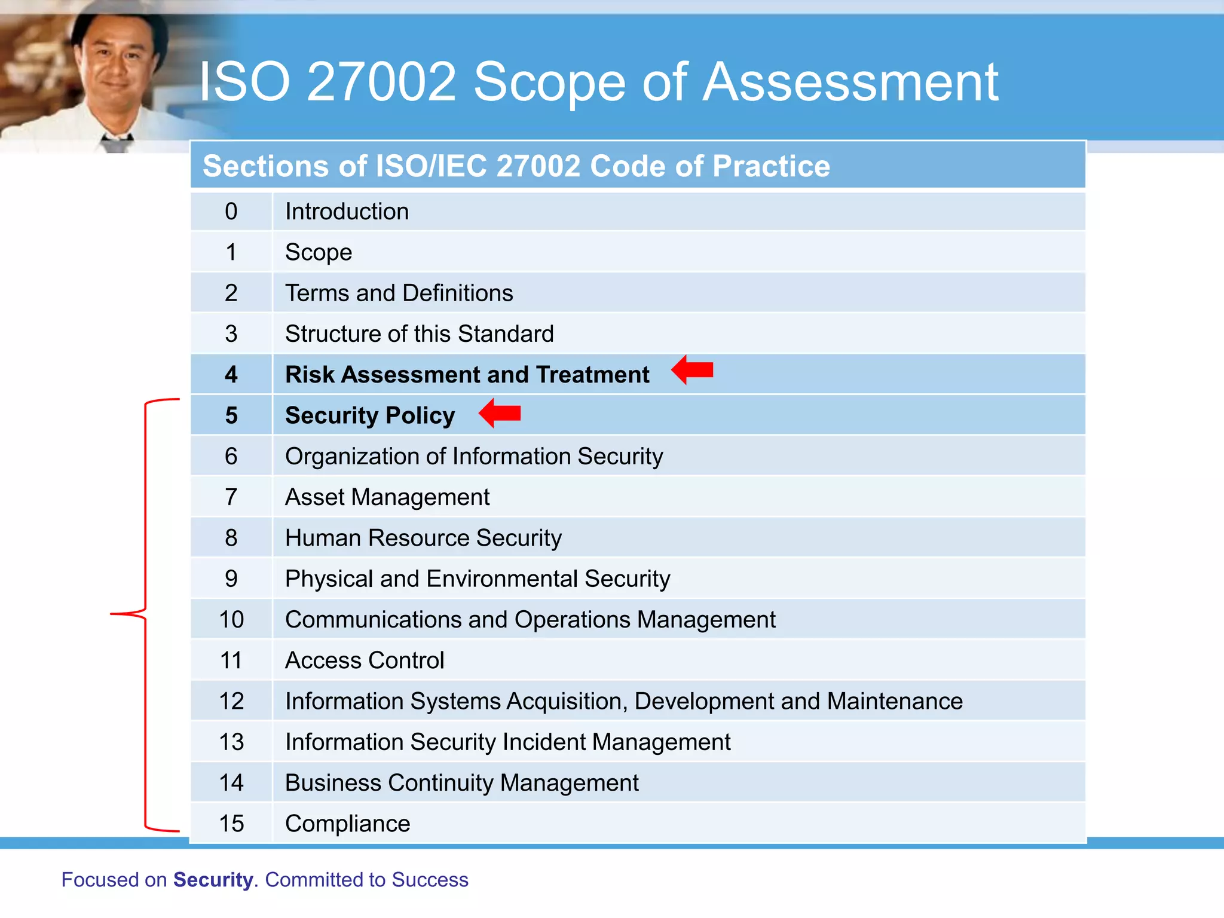Click section number '8' cell
Image resolution: width=1224 pixels, height=918 pixels.
[x=231, y=538]
